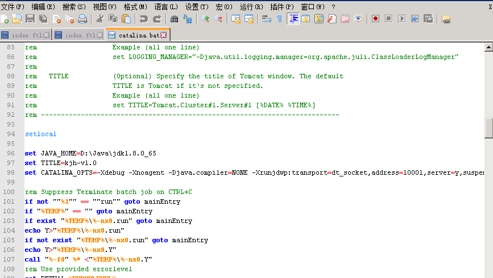The height and width of the screenshot is (278, 493).
Task: Undo the last edit with toolbar arrow
Action: coord(143,19)
